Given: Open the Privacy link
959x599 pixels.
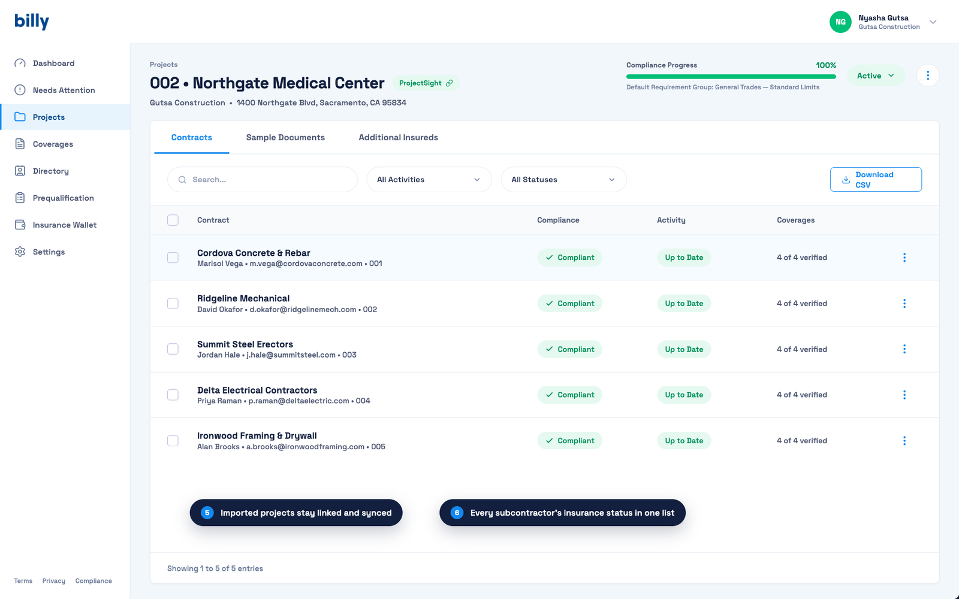Looking at the screenshot, I should (x=54, y=581).
